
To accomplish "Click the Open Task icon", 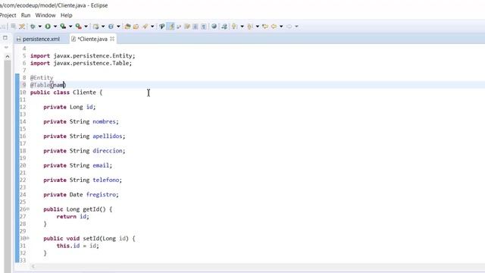I will [x=136, y=27].
